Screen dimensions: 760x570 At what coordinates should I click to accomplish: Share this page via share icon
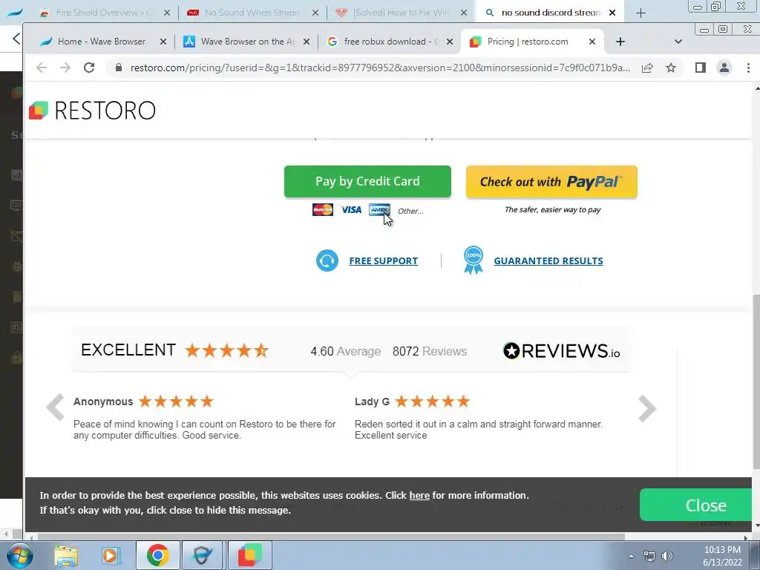[647, 68]
